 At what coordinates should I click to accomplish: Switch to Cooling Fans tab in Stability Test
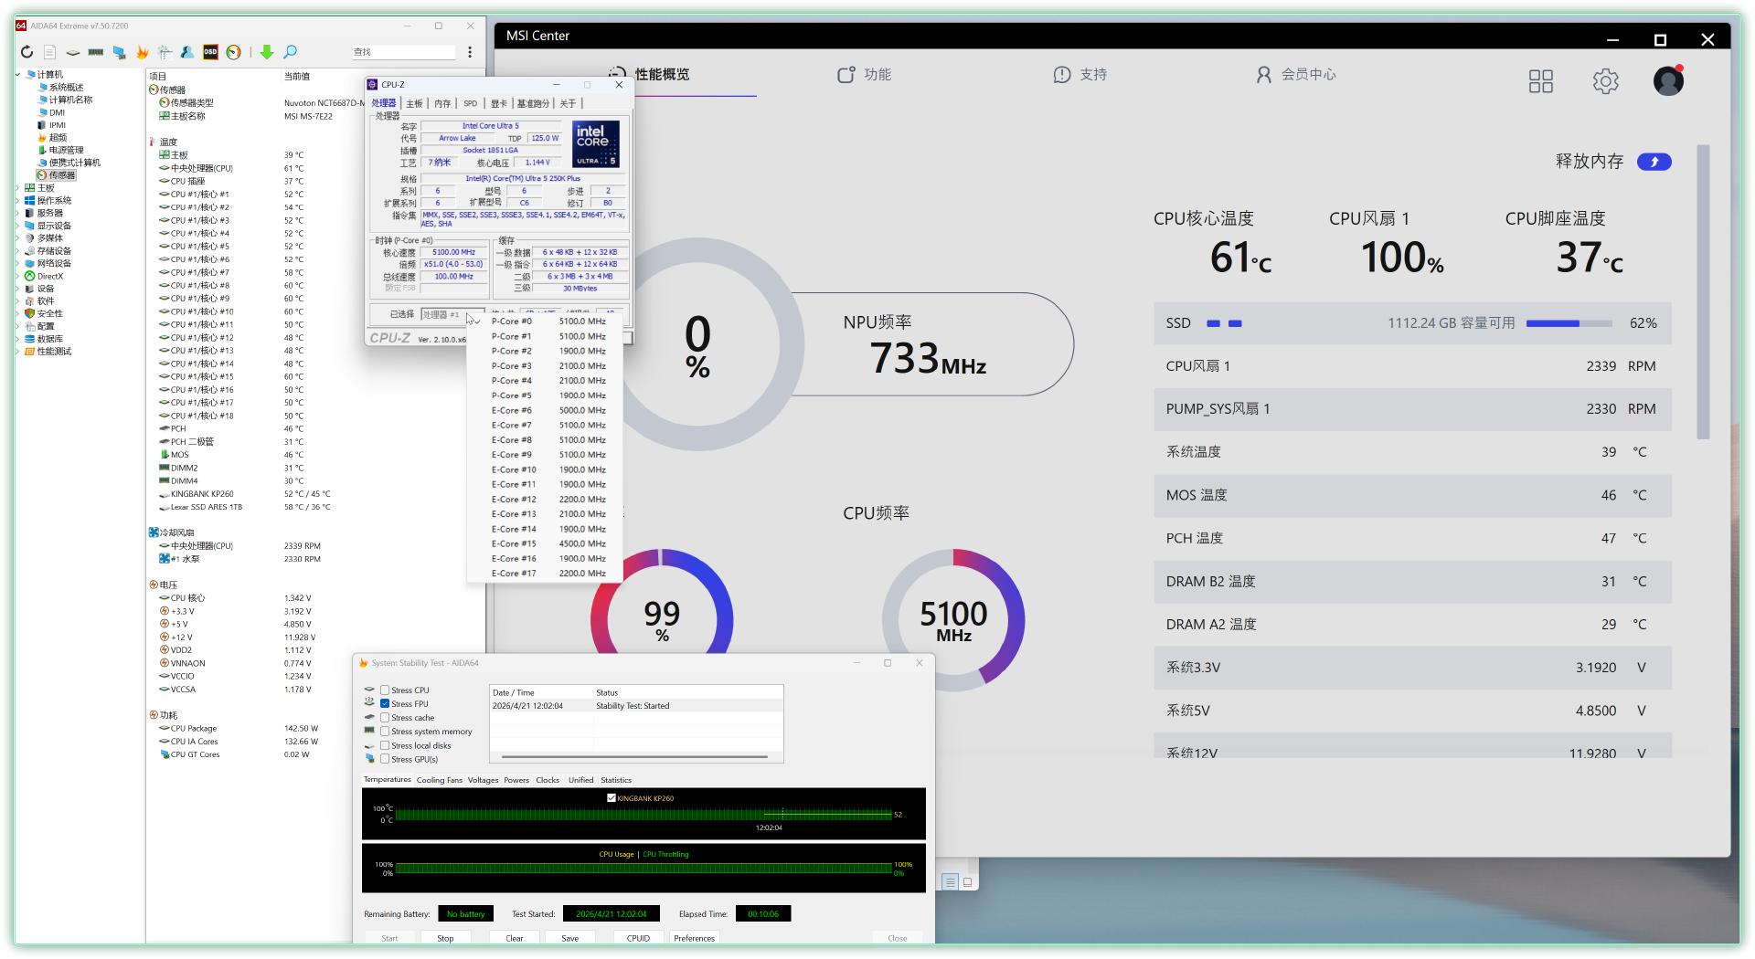[x=439, y=780]
